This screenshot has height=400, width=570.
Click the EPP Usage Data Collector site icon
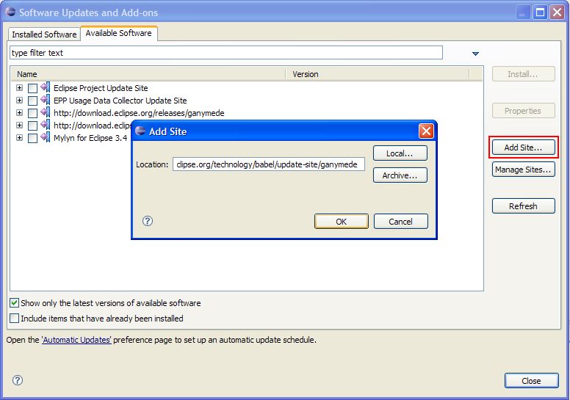pyautogui.click(x=46, y=101)
